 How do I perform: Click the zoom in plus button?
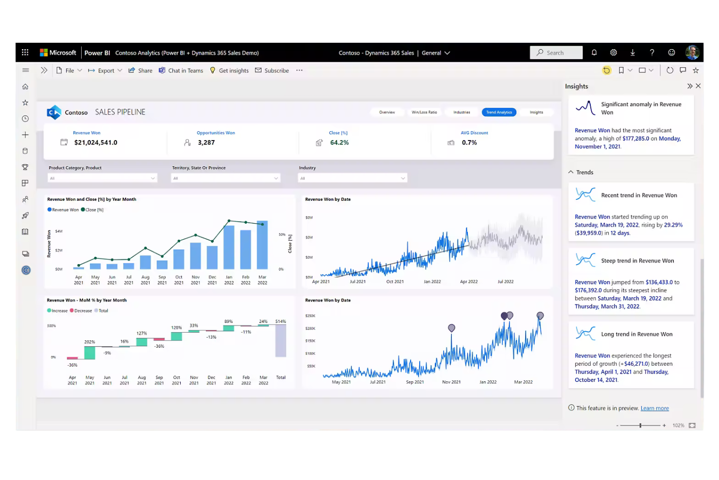point(664,425)
